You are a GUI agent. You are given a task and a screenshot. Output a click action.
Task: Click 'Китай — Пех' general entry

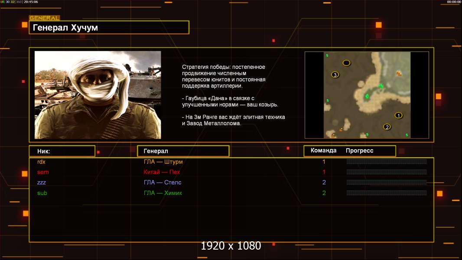point(162,172)
